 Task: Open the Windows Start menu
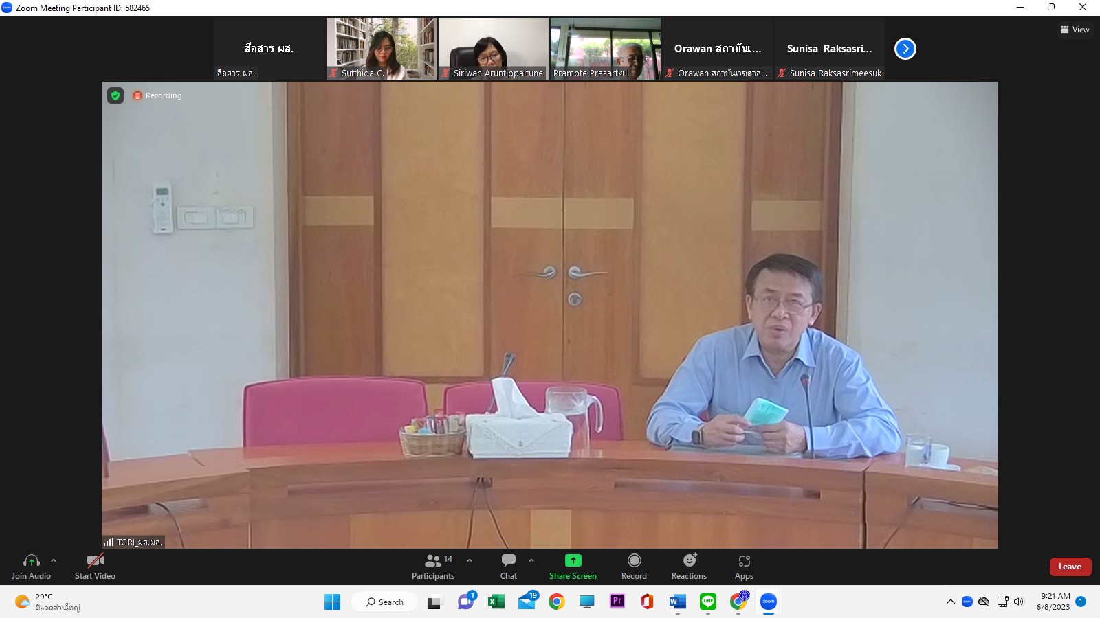coord(333,602)
